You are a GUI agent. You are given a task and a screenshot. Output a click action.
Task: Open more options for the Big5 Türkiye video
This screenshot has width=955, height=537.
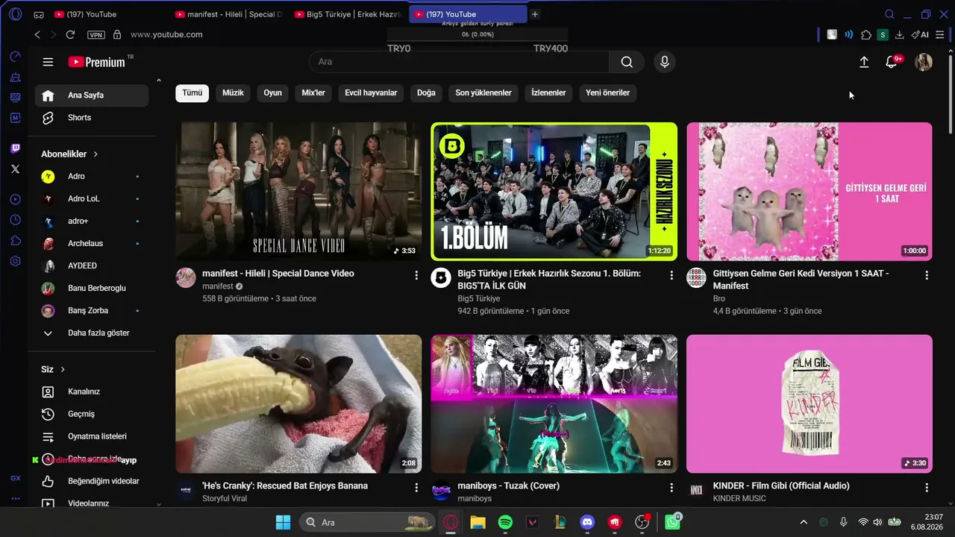point(671,275)
